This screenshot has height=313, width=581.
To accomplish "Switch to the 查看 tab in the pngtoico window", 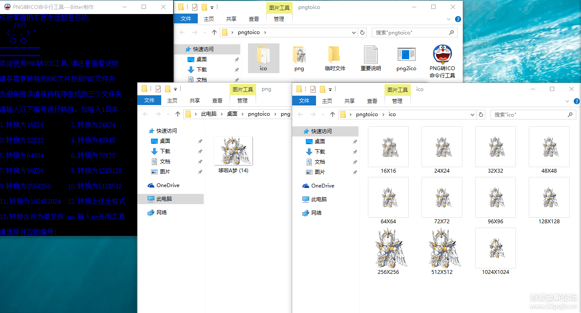I will point(254,19).
